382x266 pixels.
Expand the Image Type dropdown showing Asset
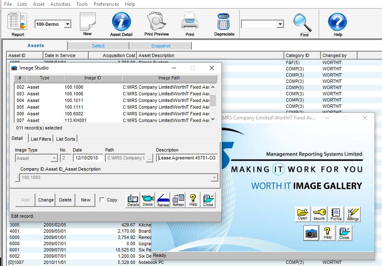(54, 158)
